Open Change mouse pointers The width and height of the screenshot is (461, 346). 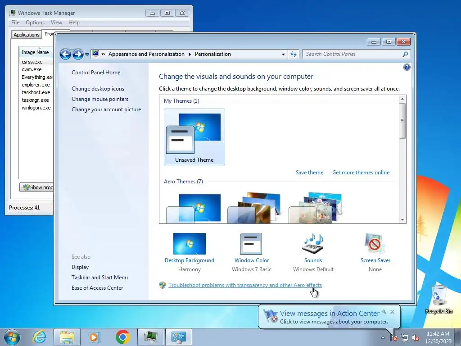[x=100, y=99]
